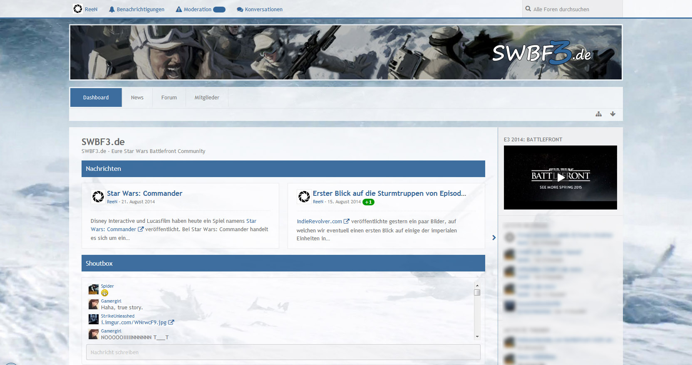The height and width of the screenshot is (365, 692).
Task: Click external link icon after imgur link
Action: click(x=171, y=322)
